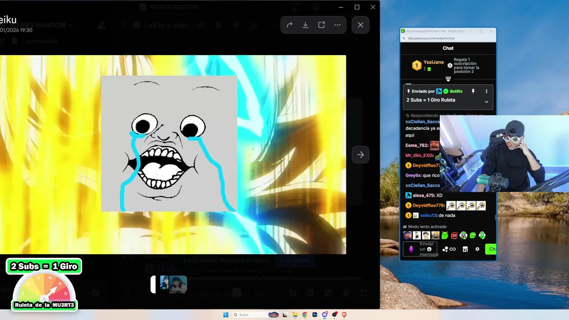Viewport: 569px width, 320px height.
Task: Open Task View from taskbar
Action: point(285,315)
